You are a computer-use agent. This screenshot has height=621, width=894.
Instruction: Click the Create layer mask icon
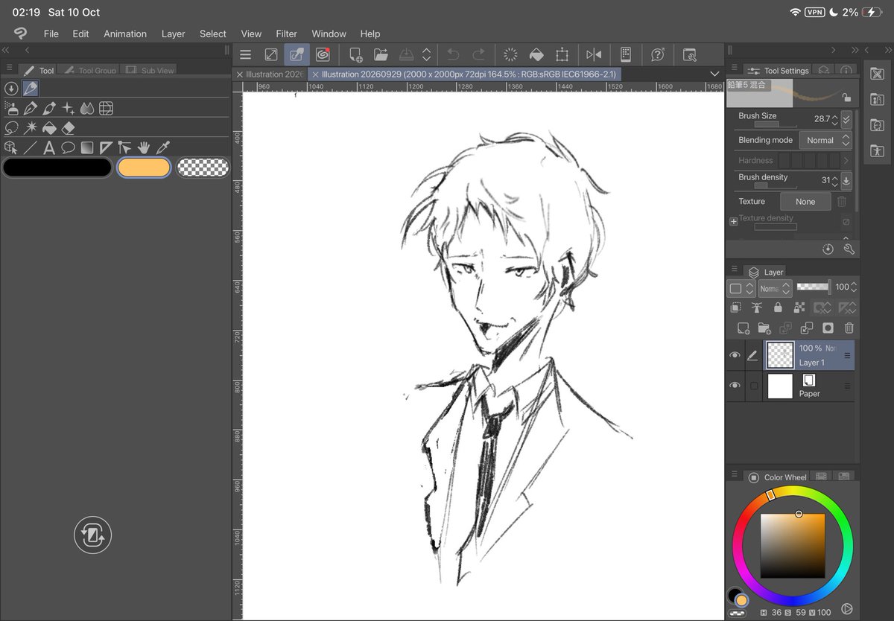click(828, 328)
